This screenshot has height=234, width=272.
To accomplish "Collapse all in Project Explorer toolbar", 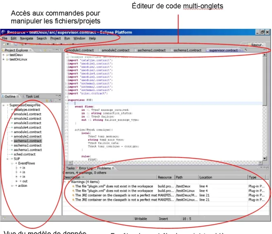I will point(41,50).
